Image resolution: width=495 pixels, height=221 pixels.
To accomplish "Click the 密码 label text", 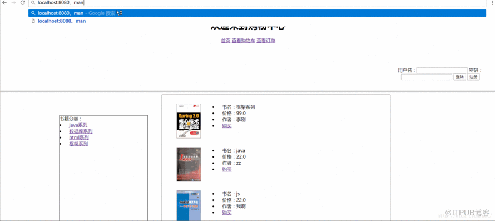I will pos(476,70).
